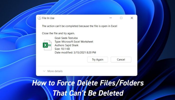Select the Goal-Seek-Test.xlsx file name

(66, 38)
